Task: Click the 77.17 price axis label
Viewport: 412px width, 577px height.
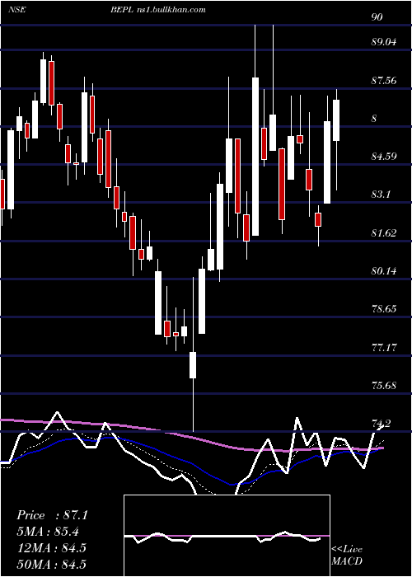Action: pos(384,347)
